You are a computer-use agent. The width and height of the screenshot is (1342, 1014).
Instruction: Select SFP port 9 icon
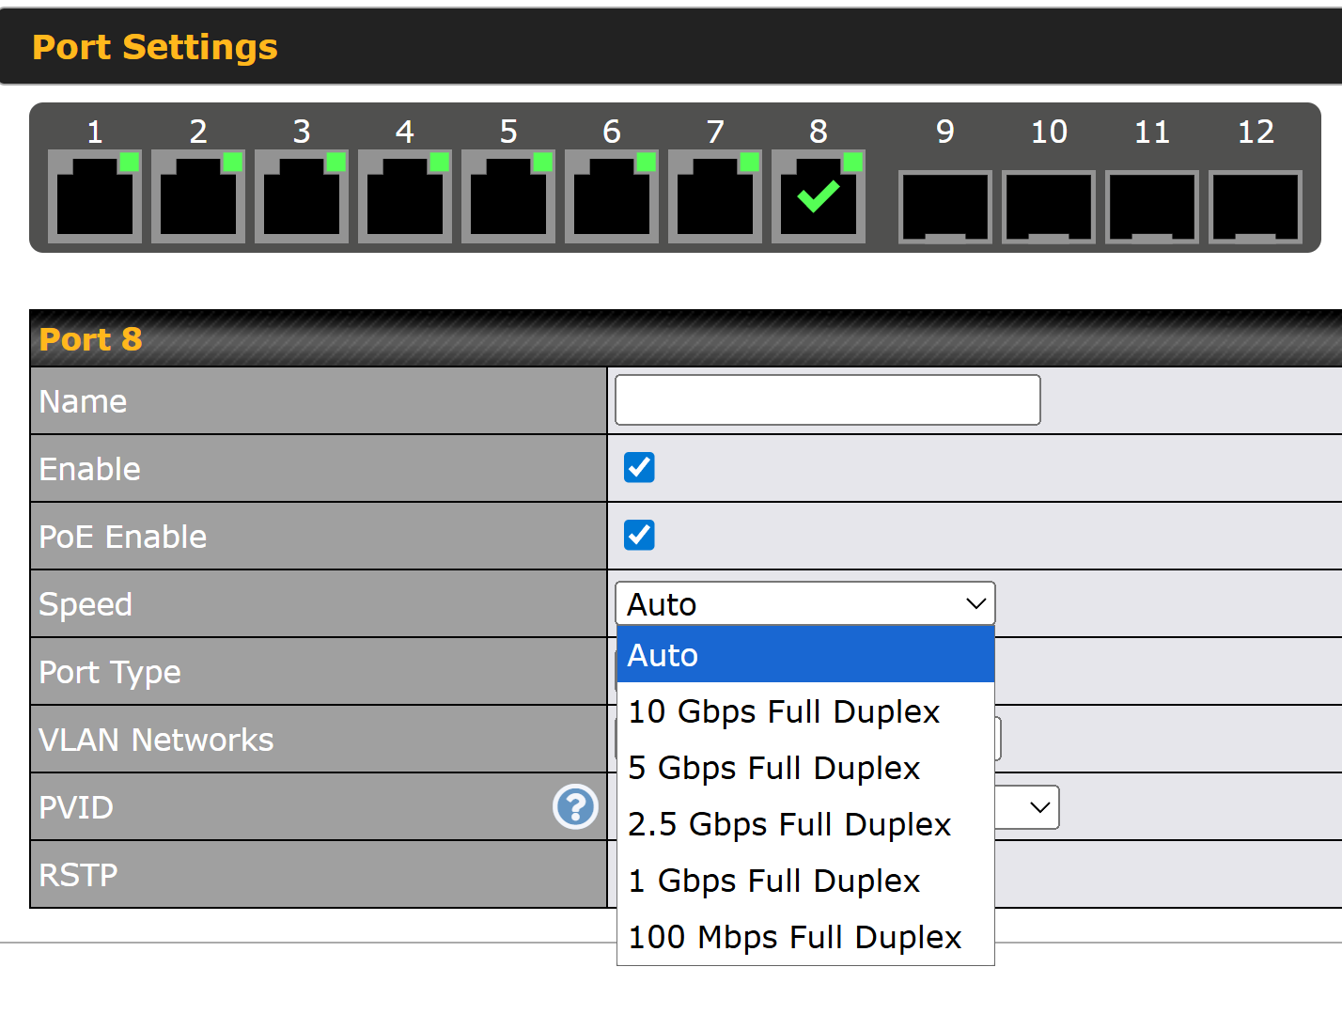[945, 207]
